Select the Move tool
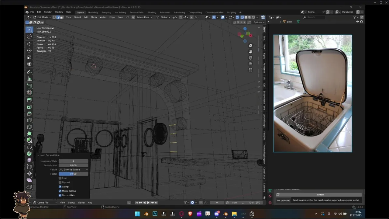 pyautogui.click(x=29, y=44)
